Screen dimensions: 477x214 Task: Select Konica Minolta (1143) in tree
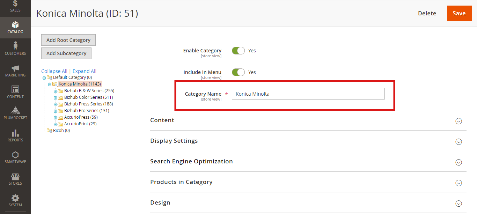point(80,84)
